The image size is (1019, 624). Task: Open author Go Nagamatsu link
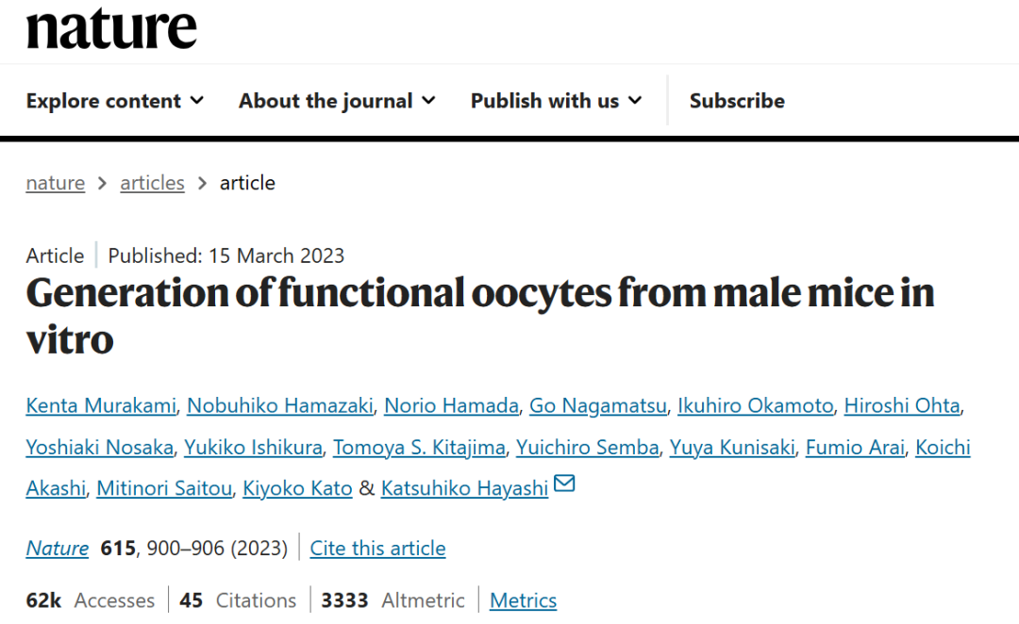pos(598,405)
